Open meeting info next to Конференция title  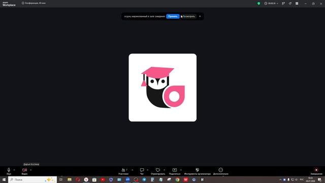tap(23, 3)
